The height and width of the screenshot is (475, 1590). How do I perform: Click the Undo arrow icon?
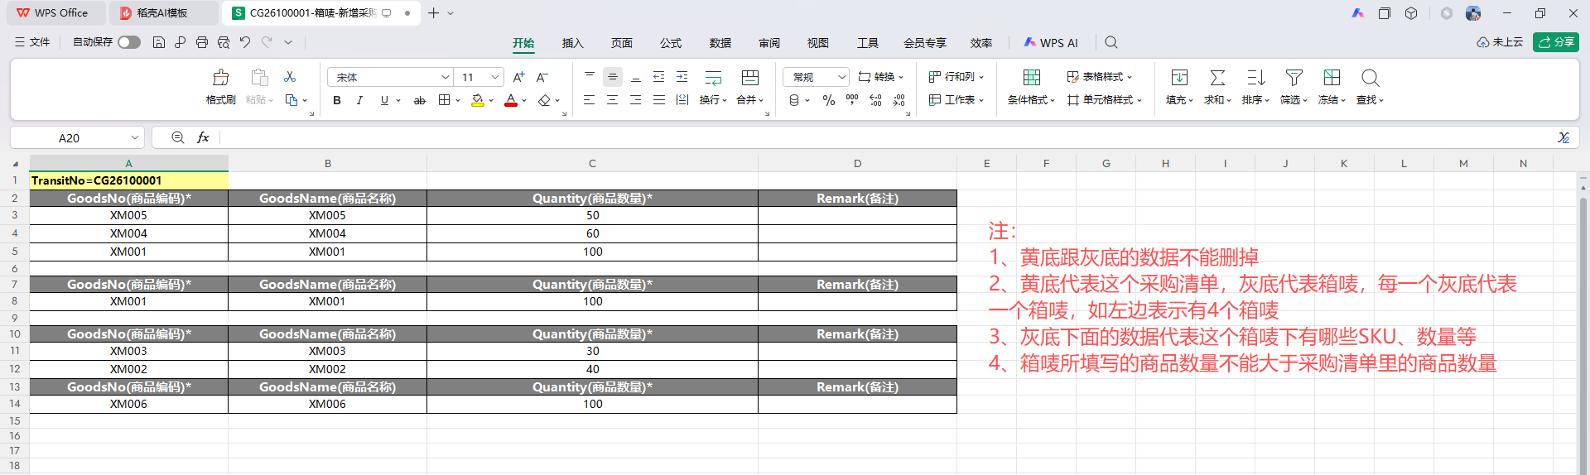(x=245, y=42)
